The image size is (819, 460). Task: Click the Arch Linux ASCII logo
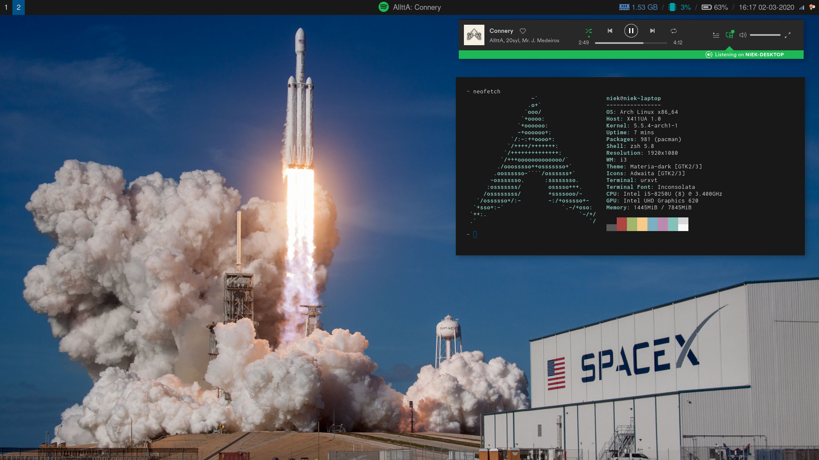point(533,160)
